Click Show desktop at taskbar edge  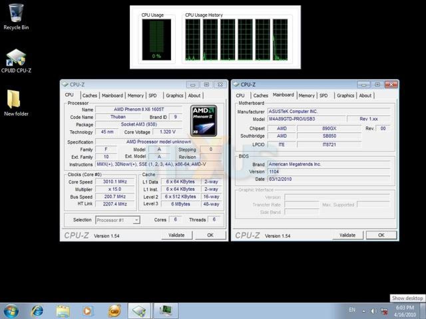(x=423, y=311)
